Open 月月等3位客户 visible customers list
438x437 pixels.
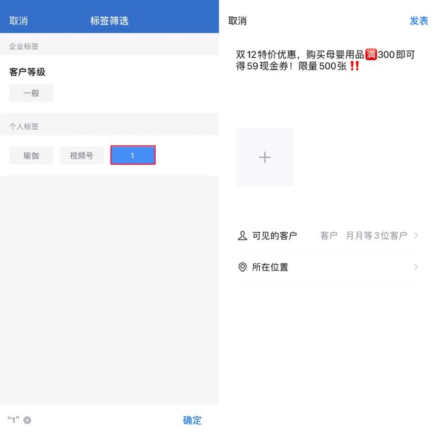[x=377, y=236]
